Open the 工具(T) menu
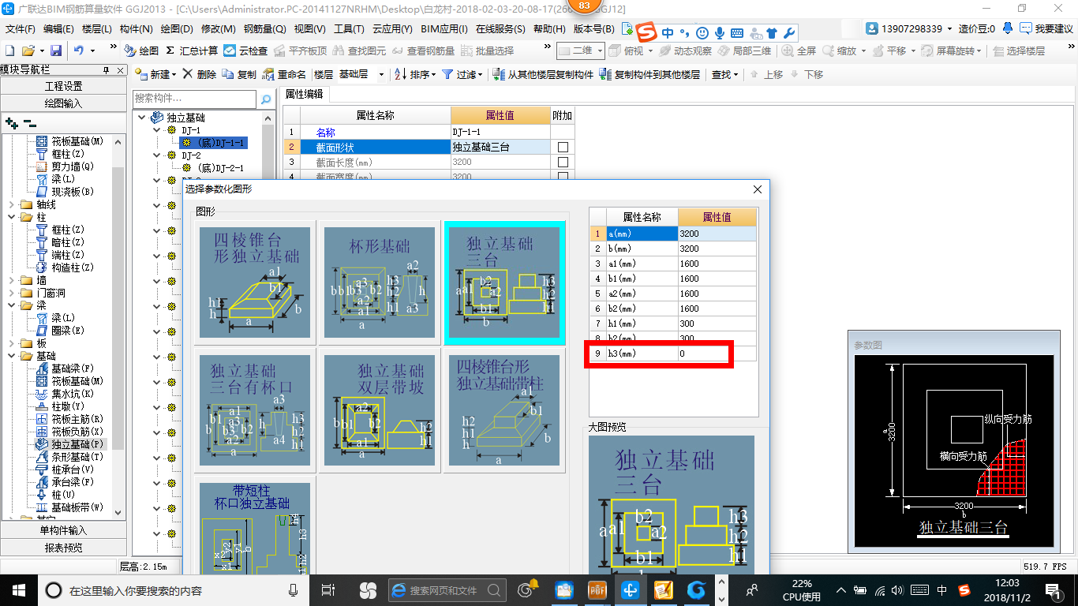 click(349, 29)
